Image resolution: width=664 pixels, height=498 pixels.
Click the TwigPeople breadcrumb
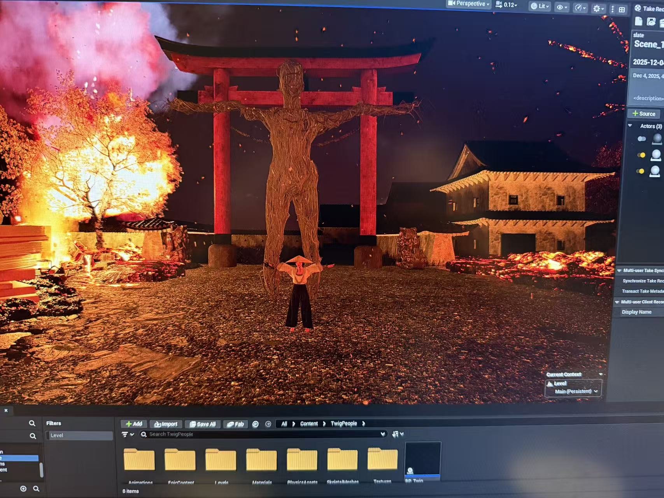(x=343, y=423)
